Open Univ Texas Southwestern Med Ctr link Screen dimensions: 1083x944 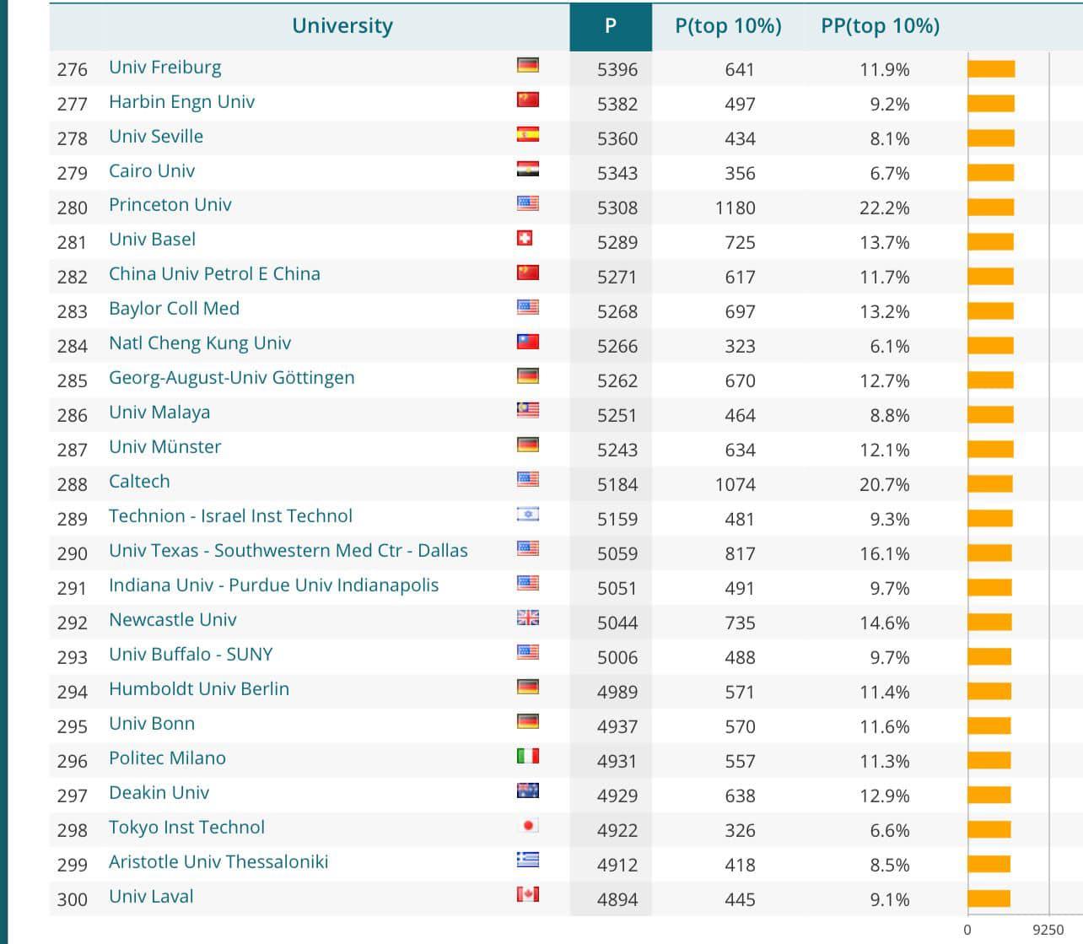tap(288, 551)
